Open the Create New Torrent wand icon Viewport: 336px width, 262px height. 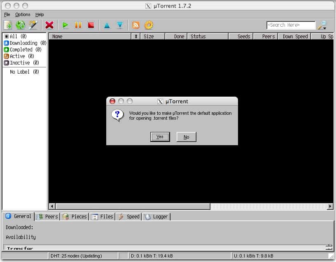pyautogui.click(x=33, y=25)
